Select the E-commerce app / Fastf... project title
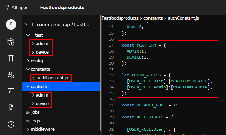Viewport: 226px width, 135px height. pos(60,24)
